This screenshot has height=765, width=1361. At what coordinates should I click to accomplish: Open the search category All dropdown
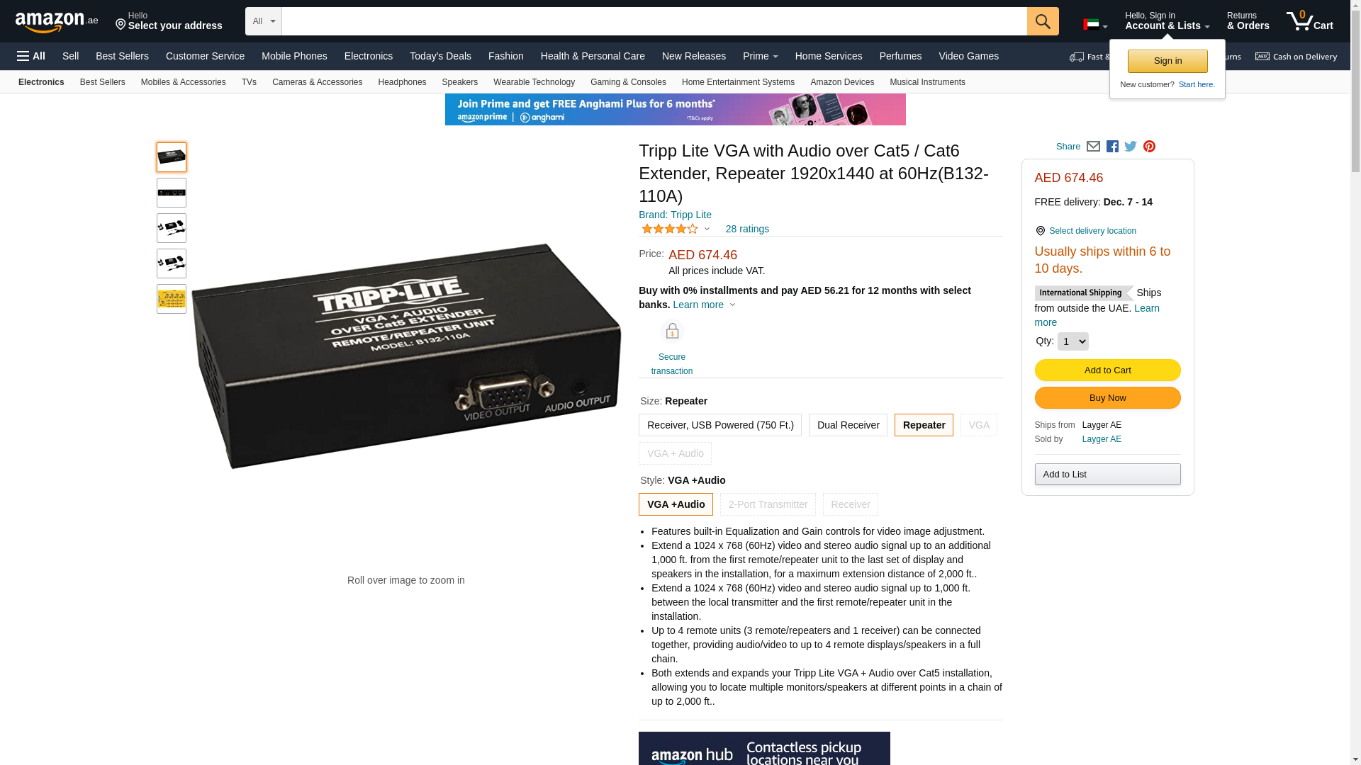(x=264, y=21)
